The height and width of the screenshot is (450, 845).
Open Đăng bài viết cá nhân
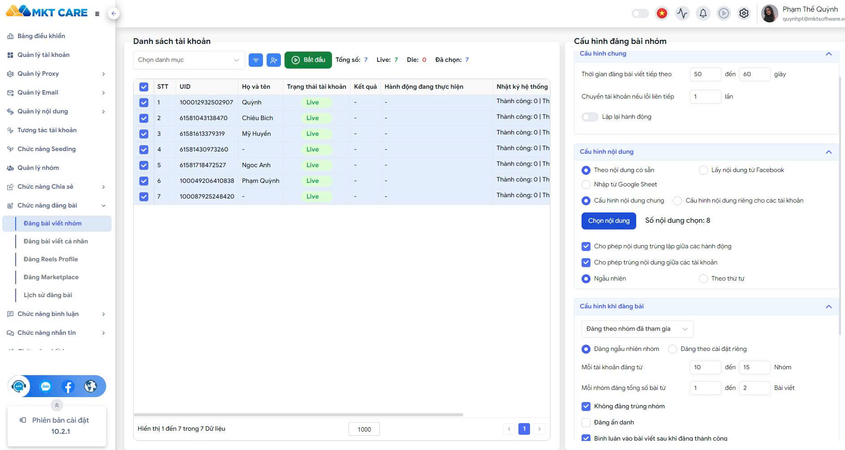tap(56, 241)
